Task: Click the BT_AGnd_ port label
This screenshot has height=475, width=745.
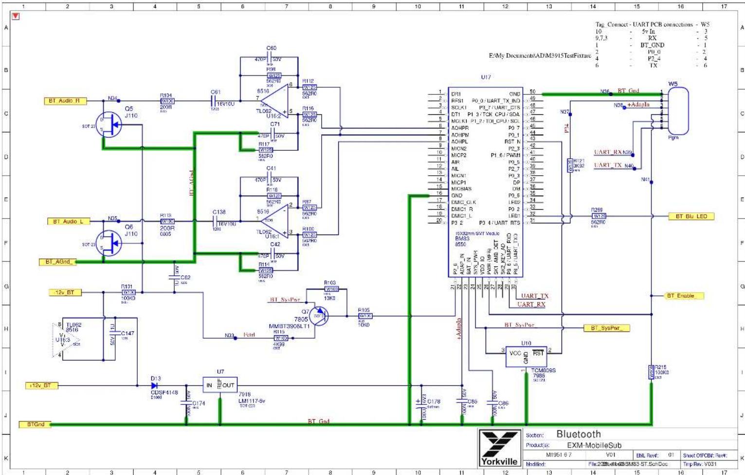Action: coord(57,262)
